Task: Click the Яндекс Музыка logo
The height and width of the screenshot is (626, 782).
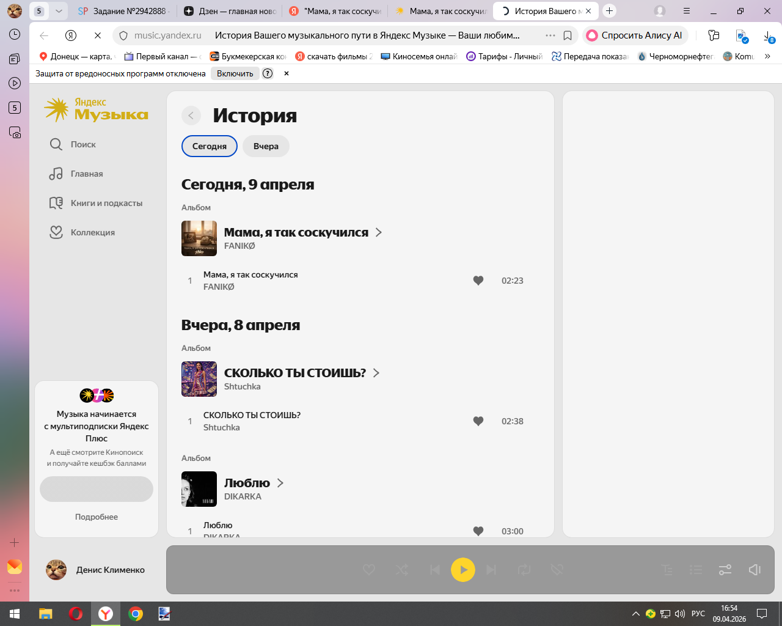Action: (97, 109)
